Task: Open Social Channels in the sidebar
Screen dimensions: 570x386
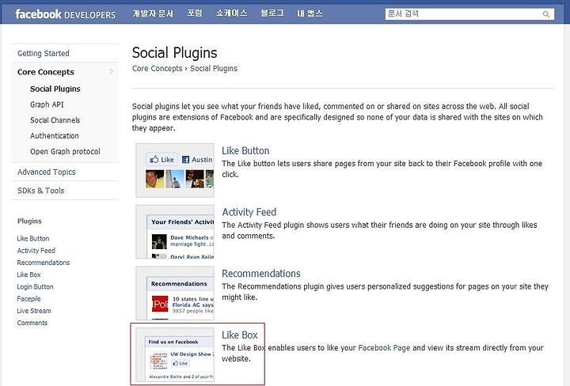Action: [x=55, y=120]
